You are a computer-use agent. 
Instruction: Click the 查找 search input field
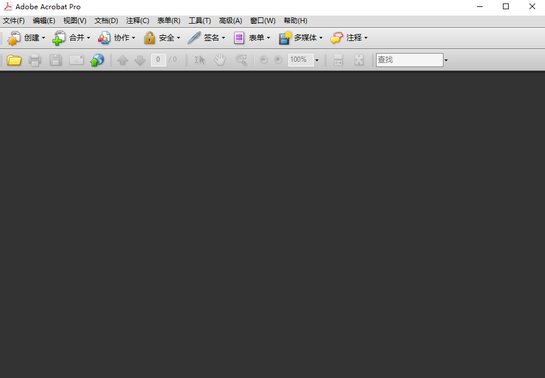(409, 60)
